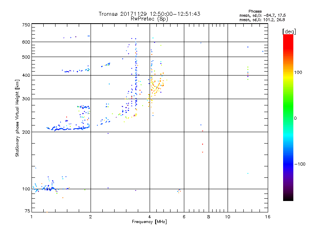This screenshot has width=315, height=236.
Task: Click the x-axis tick label "8"
Action: point(209,217)
